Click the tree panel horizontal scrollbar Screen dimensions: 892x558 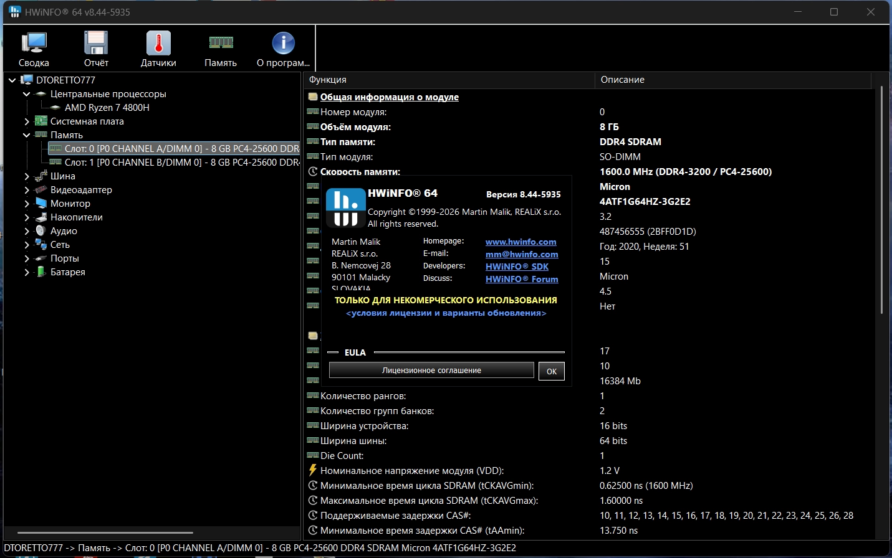point(105,532)
